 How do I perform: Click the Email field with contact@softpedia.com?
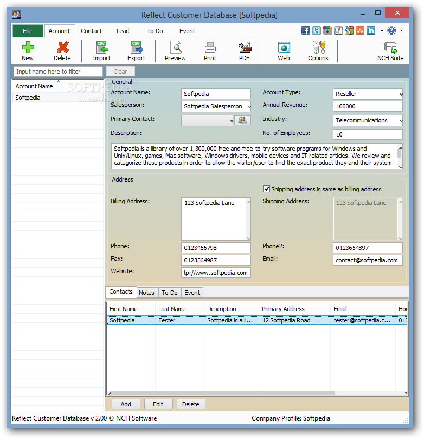368,260
